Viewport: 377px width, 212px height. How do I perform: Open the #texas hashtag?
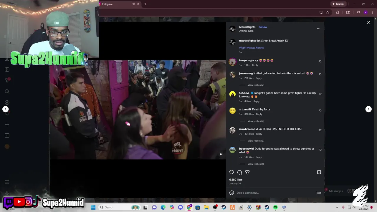click(251, 48)
